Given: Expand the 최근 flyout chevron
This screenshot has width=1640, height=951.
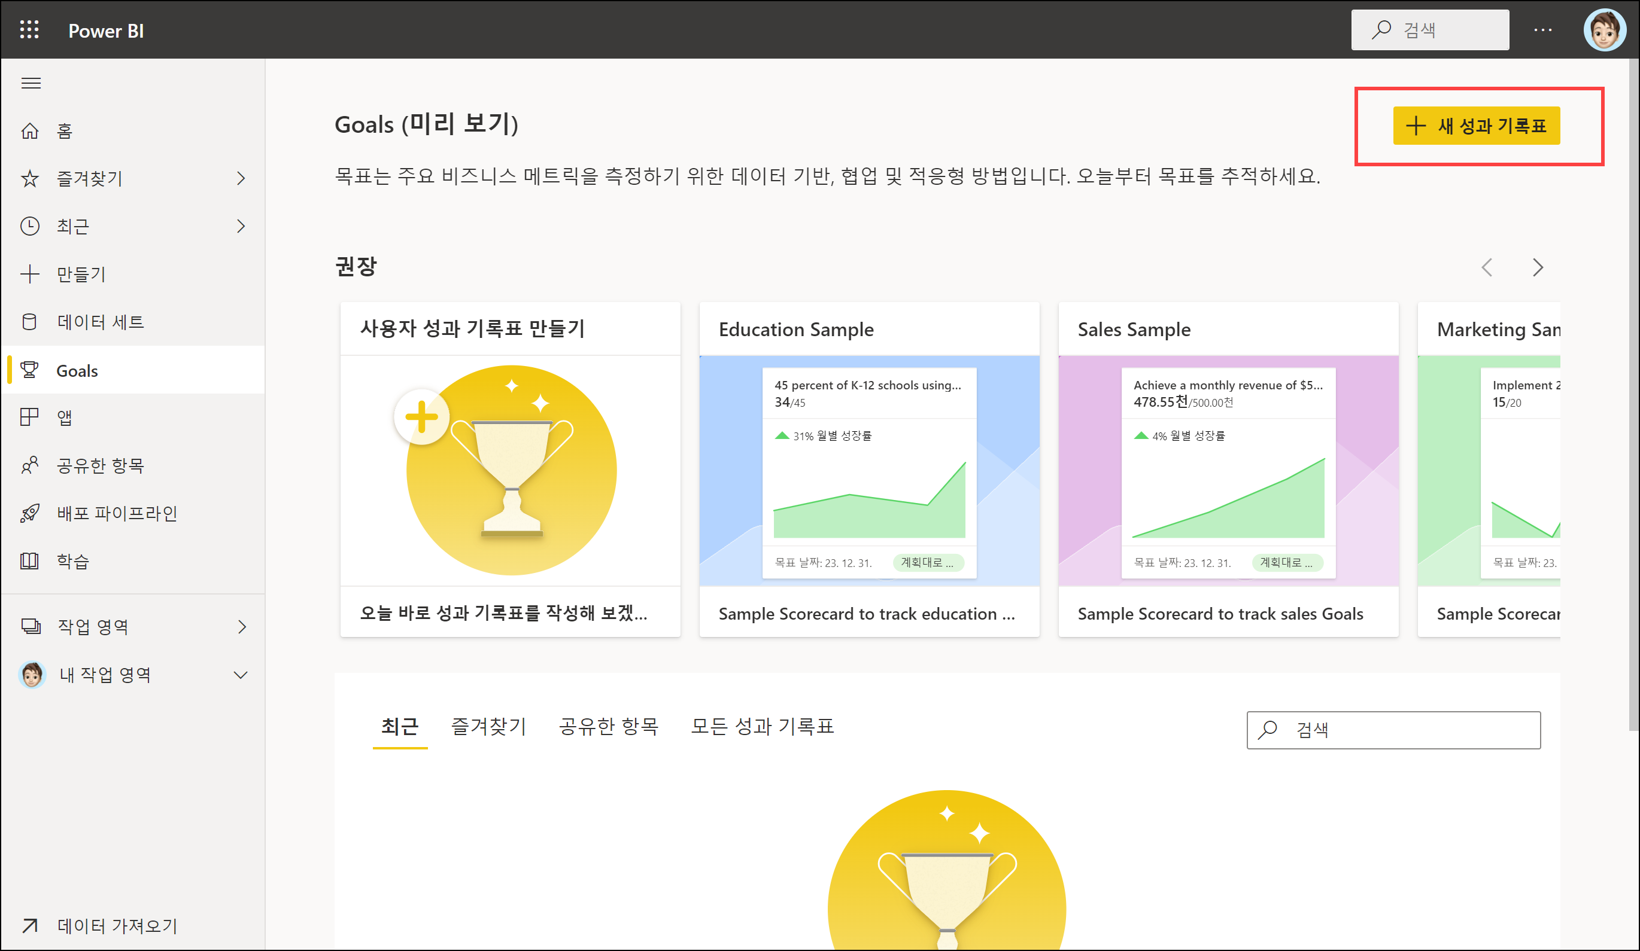Looking at the screenshot, I should [x=241, y=226].
